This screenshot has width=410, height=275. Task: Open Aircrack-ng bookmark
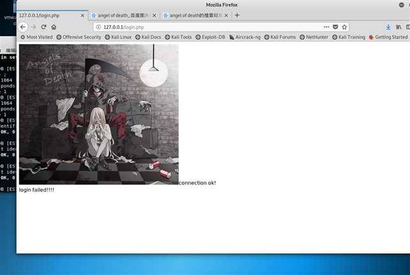(x=245, y=37)
